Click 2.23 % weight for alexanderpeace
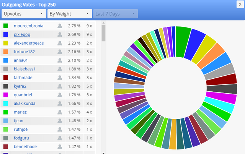The width and height of the screenshot is (245, 154). coord(74,43)
